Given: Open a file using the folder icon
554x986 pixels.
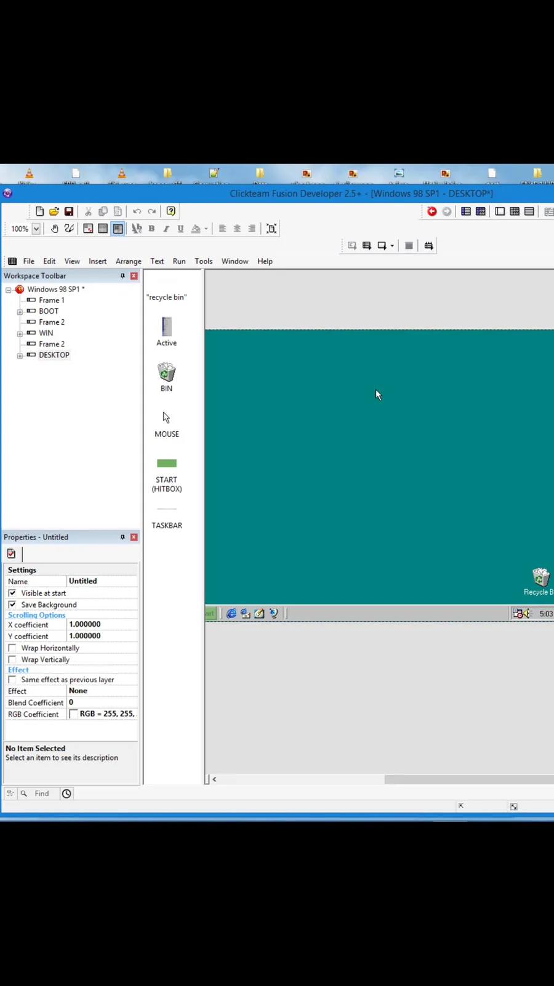Looking at the screenshot, I should (54, 211).
